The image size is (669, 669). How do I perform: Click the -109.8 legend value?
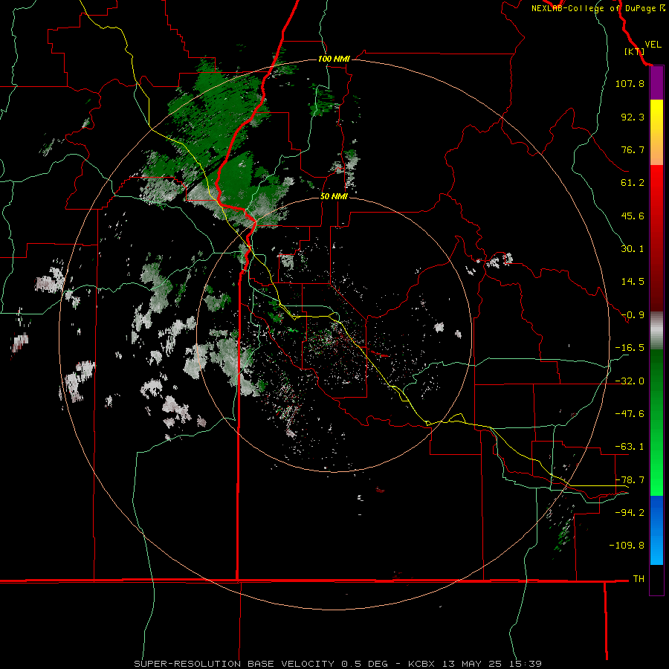[627, 546]
